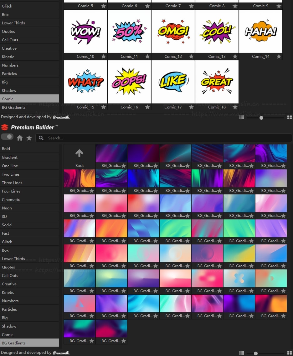293x356 pixels.
Task: Toggle favorite star for Comic_6
Action: click(x=147, y=6)
